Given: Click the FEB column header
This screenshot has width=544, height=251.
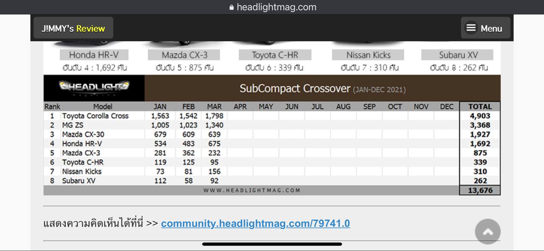Looking at the screenshot, I should tap(188, 107).
